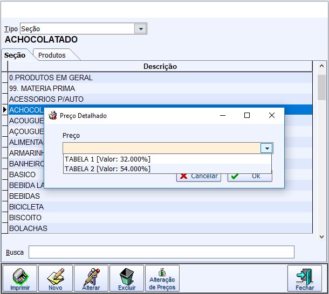
Task: Click in the Busca search field
Action: pos(161,252)
